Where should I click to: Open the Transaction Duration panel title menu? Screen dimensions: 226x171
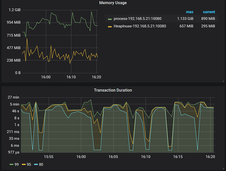[x=113, y=90]
